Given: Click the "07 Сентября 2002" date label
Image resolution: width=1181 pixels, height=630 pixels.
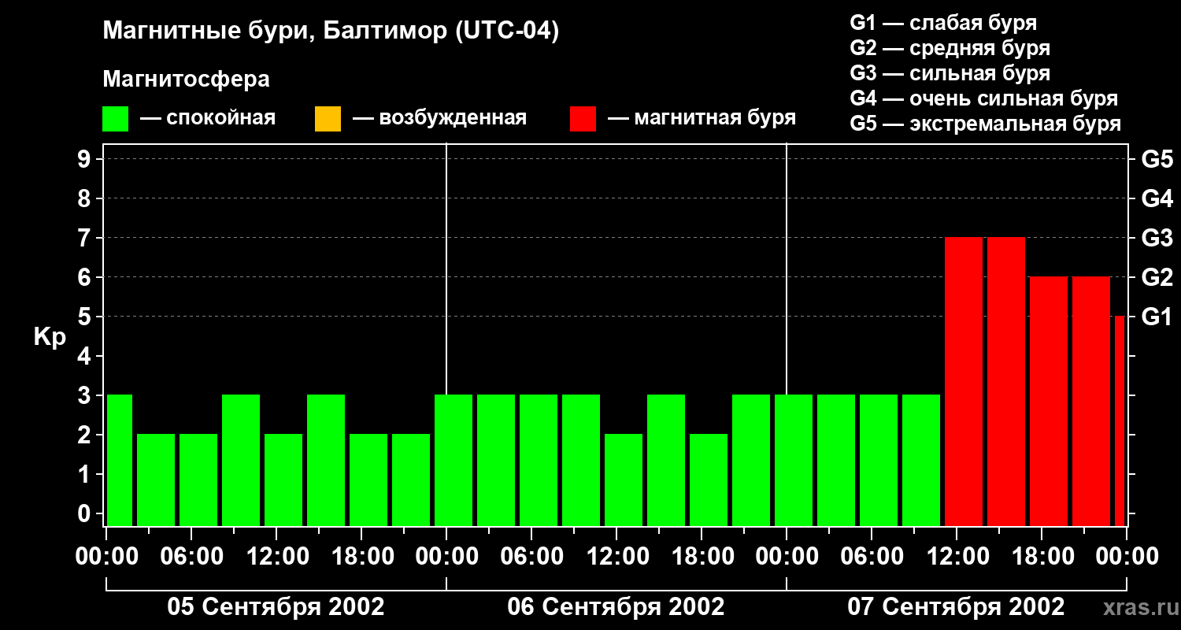Looking at the screenshot, I should coord(956,607).
